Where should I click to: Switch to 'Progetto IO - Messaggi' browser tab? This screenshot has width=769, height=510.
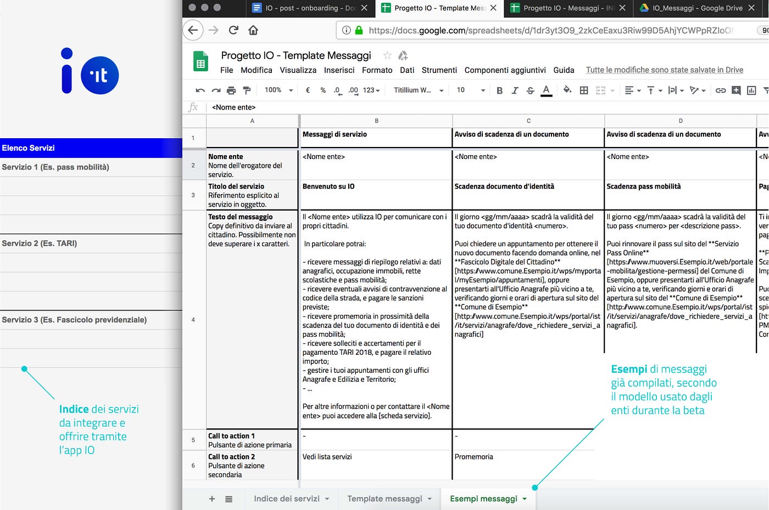tap(567, 8)
